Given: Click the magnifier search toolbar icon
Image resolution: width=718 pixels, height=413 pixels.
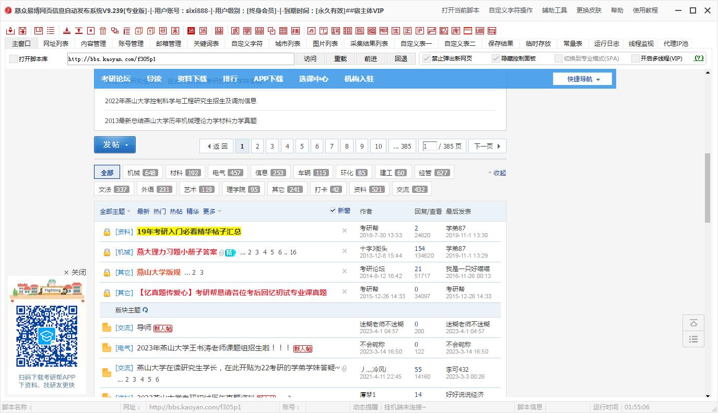Looking at the screenshot, I should coord(444,31).
